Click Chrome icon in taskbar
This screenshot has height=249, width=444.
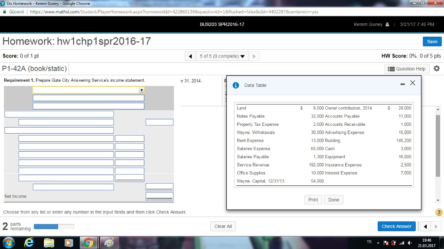88,243
